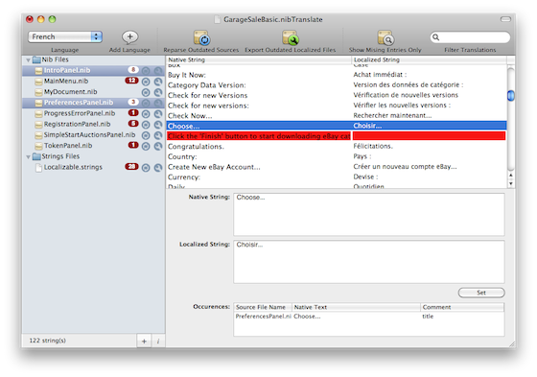The width and height of the screenshot is (537, 377).
Task: Click the scroll down arrow of strings table
Action: (510, 183)
